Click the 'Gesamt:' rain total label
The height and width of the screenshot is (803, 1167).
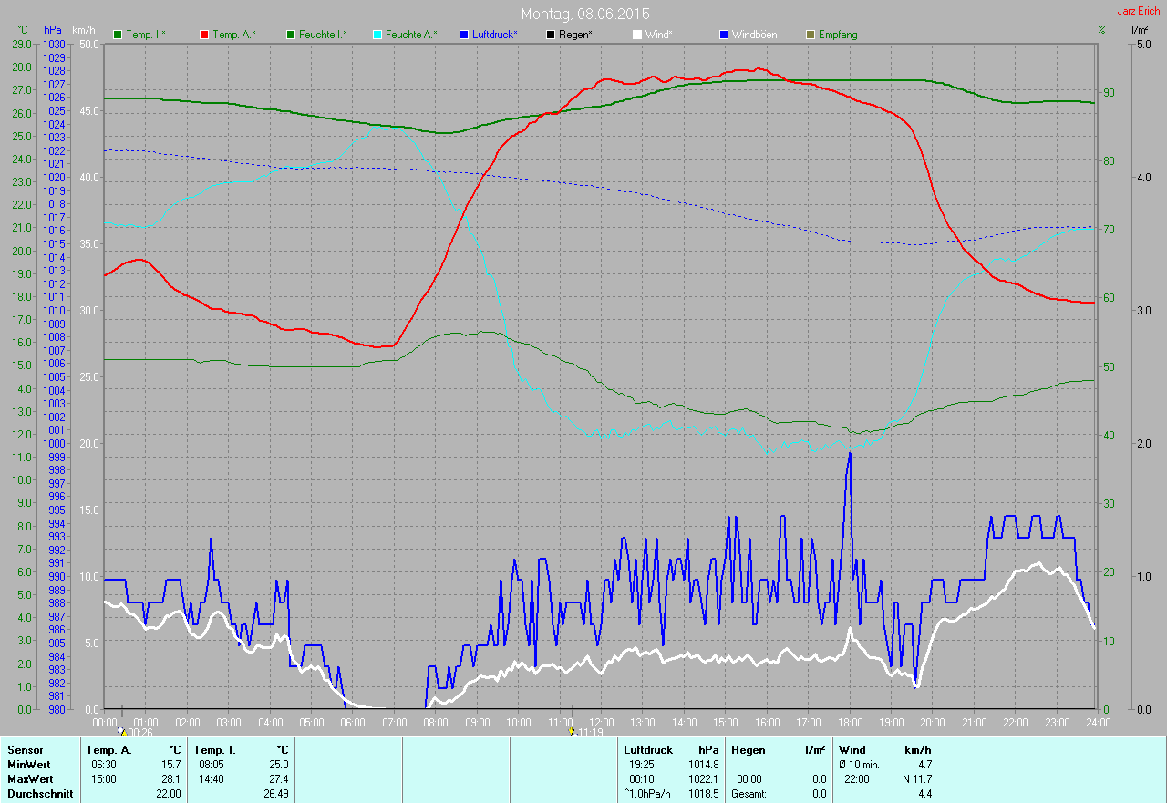click(x=749, y=794)
